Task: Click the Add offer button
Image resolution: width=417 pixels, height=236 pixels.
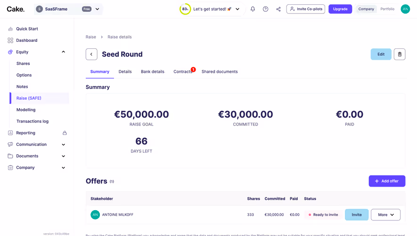Action: point(387,181)
